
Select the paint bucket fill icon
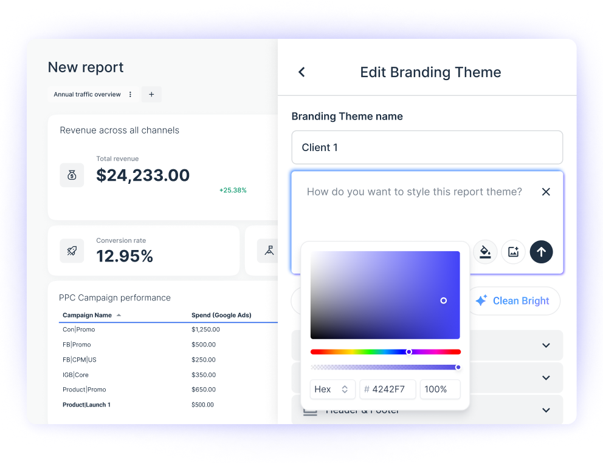[484, 252]
